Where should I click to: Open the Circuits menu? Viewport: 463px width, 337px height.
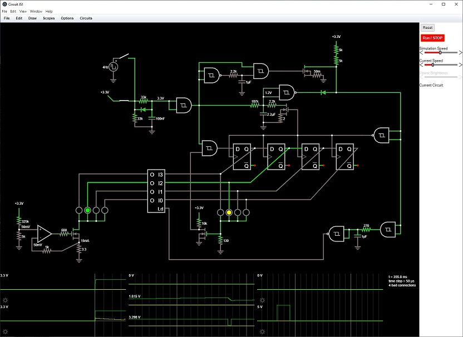coord(86,18)
